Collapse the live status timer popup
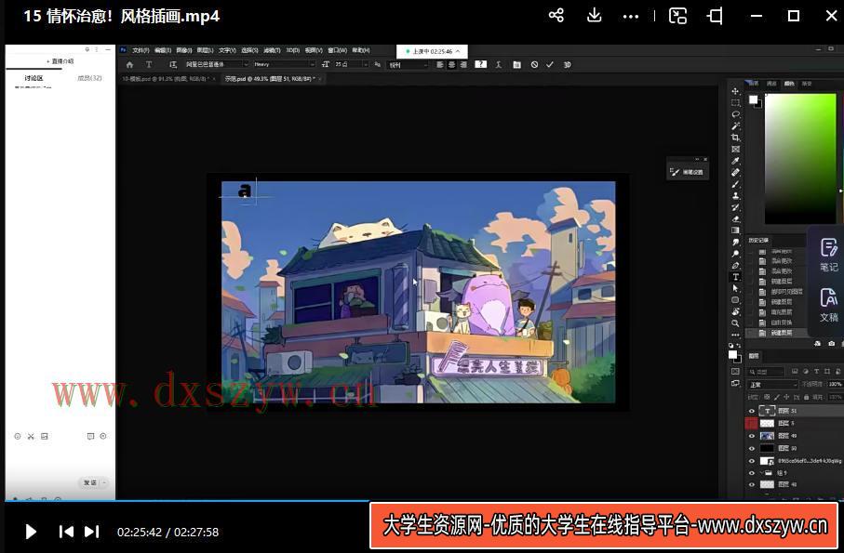 [458, 52]
